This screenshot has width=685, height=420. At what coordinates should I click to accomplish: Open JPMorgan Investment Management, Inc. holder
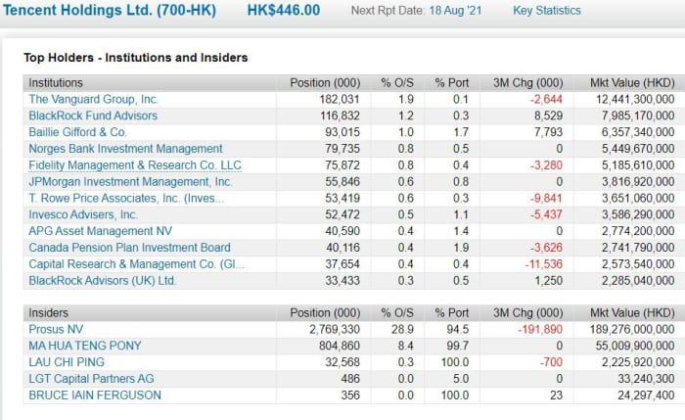coord(130,182)
